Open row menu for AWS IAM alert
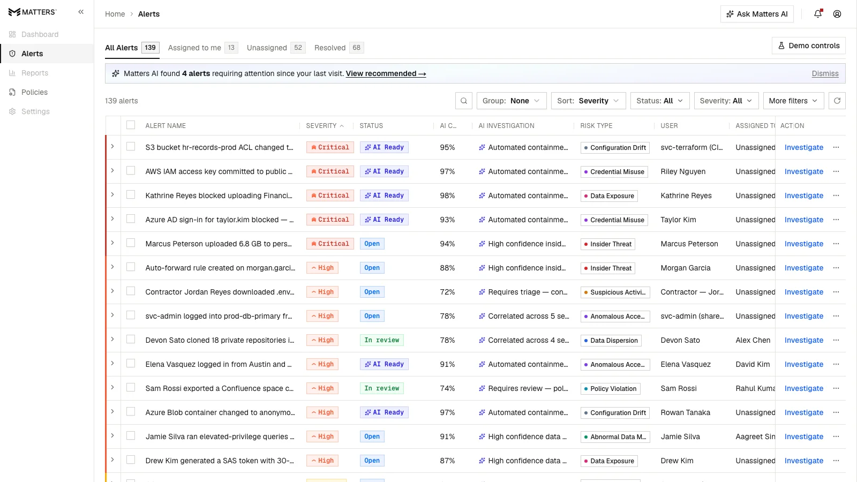 [836, 171]
